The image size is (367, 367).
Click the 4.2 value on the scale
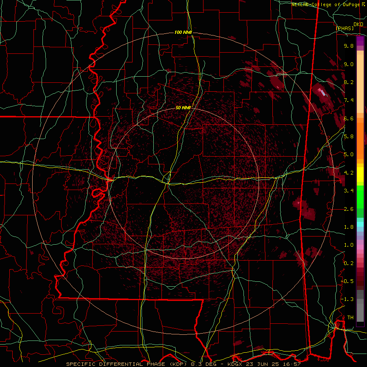tap(349, 173)
